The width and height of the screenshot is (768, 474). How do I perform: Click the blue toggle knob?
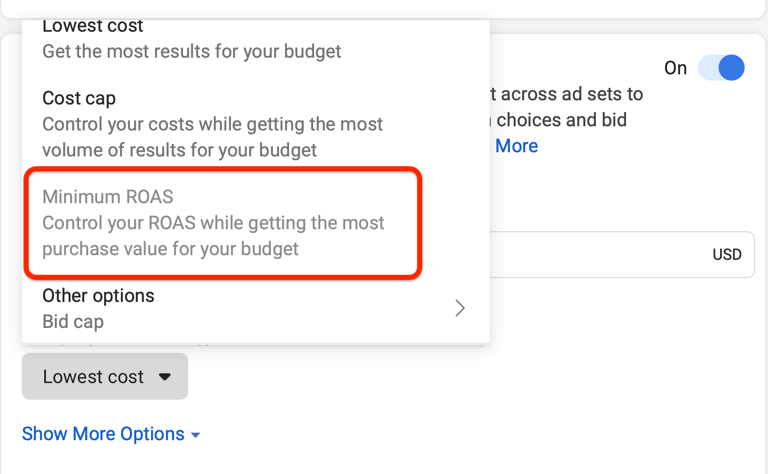point(731,68)
